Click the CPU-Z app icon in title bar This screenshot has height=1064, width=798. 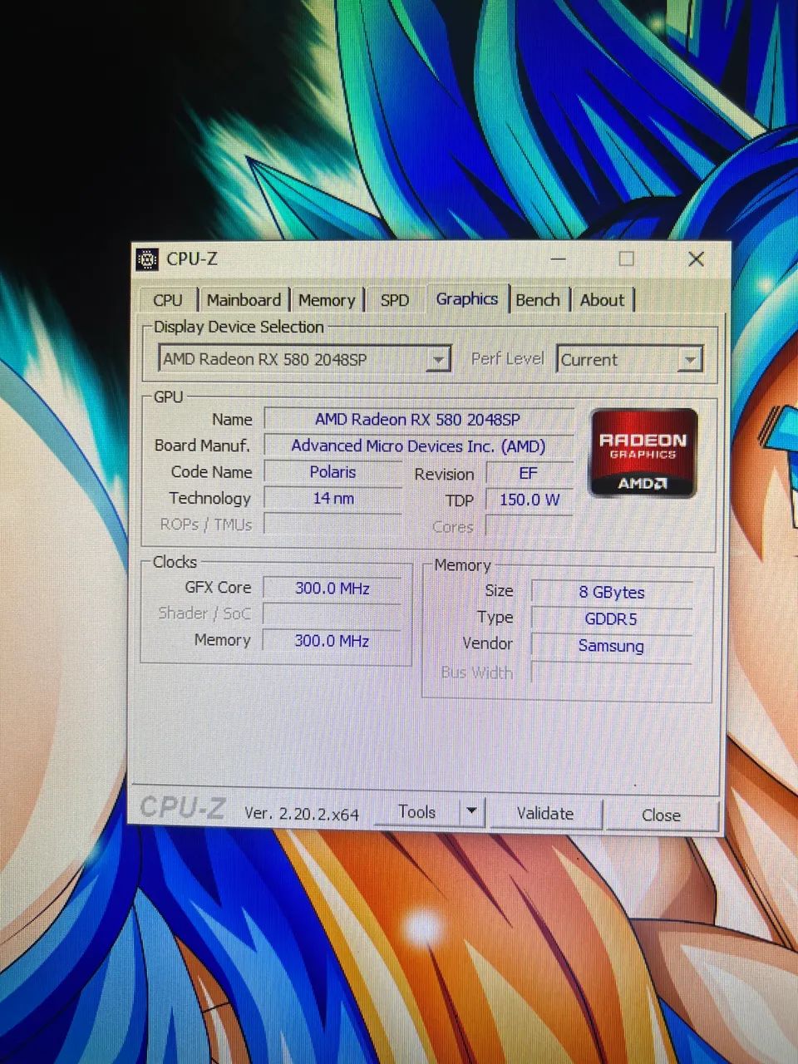(147, 259)
